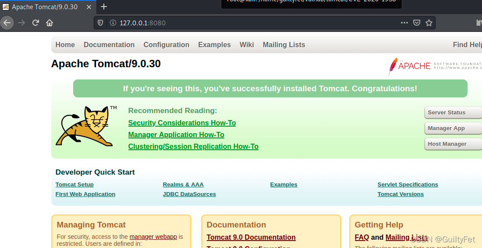Screen dimensions: 482x248
Task: Open the tracking protection shield icon
Action: pyautogui.click(x=100, y=23)
